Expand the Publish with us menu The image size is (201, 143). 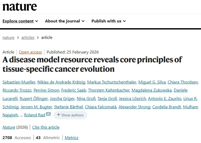tap(108, 21)
